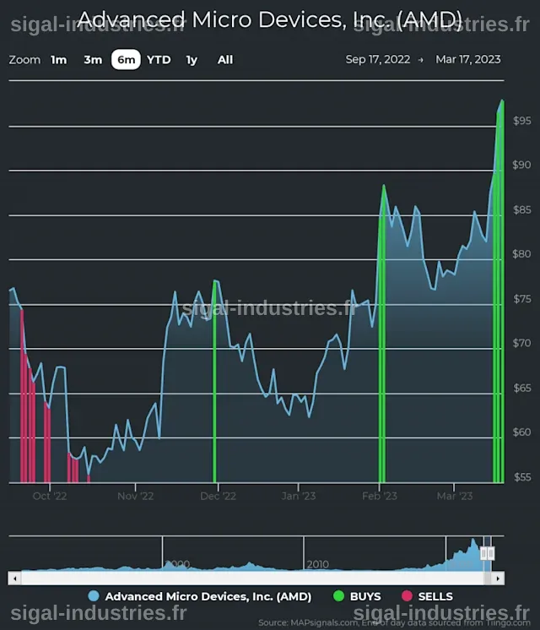Grab the right navigator range handle
This screenshot has width=540, height=630.
click(x=491, y=553)
